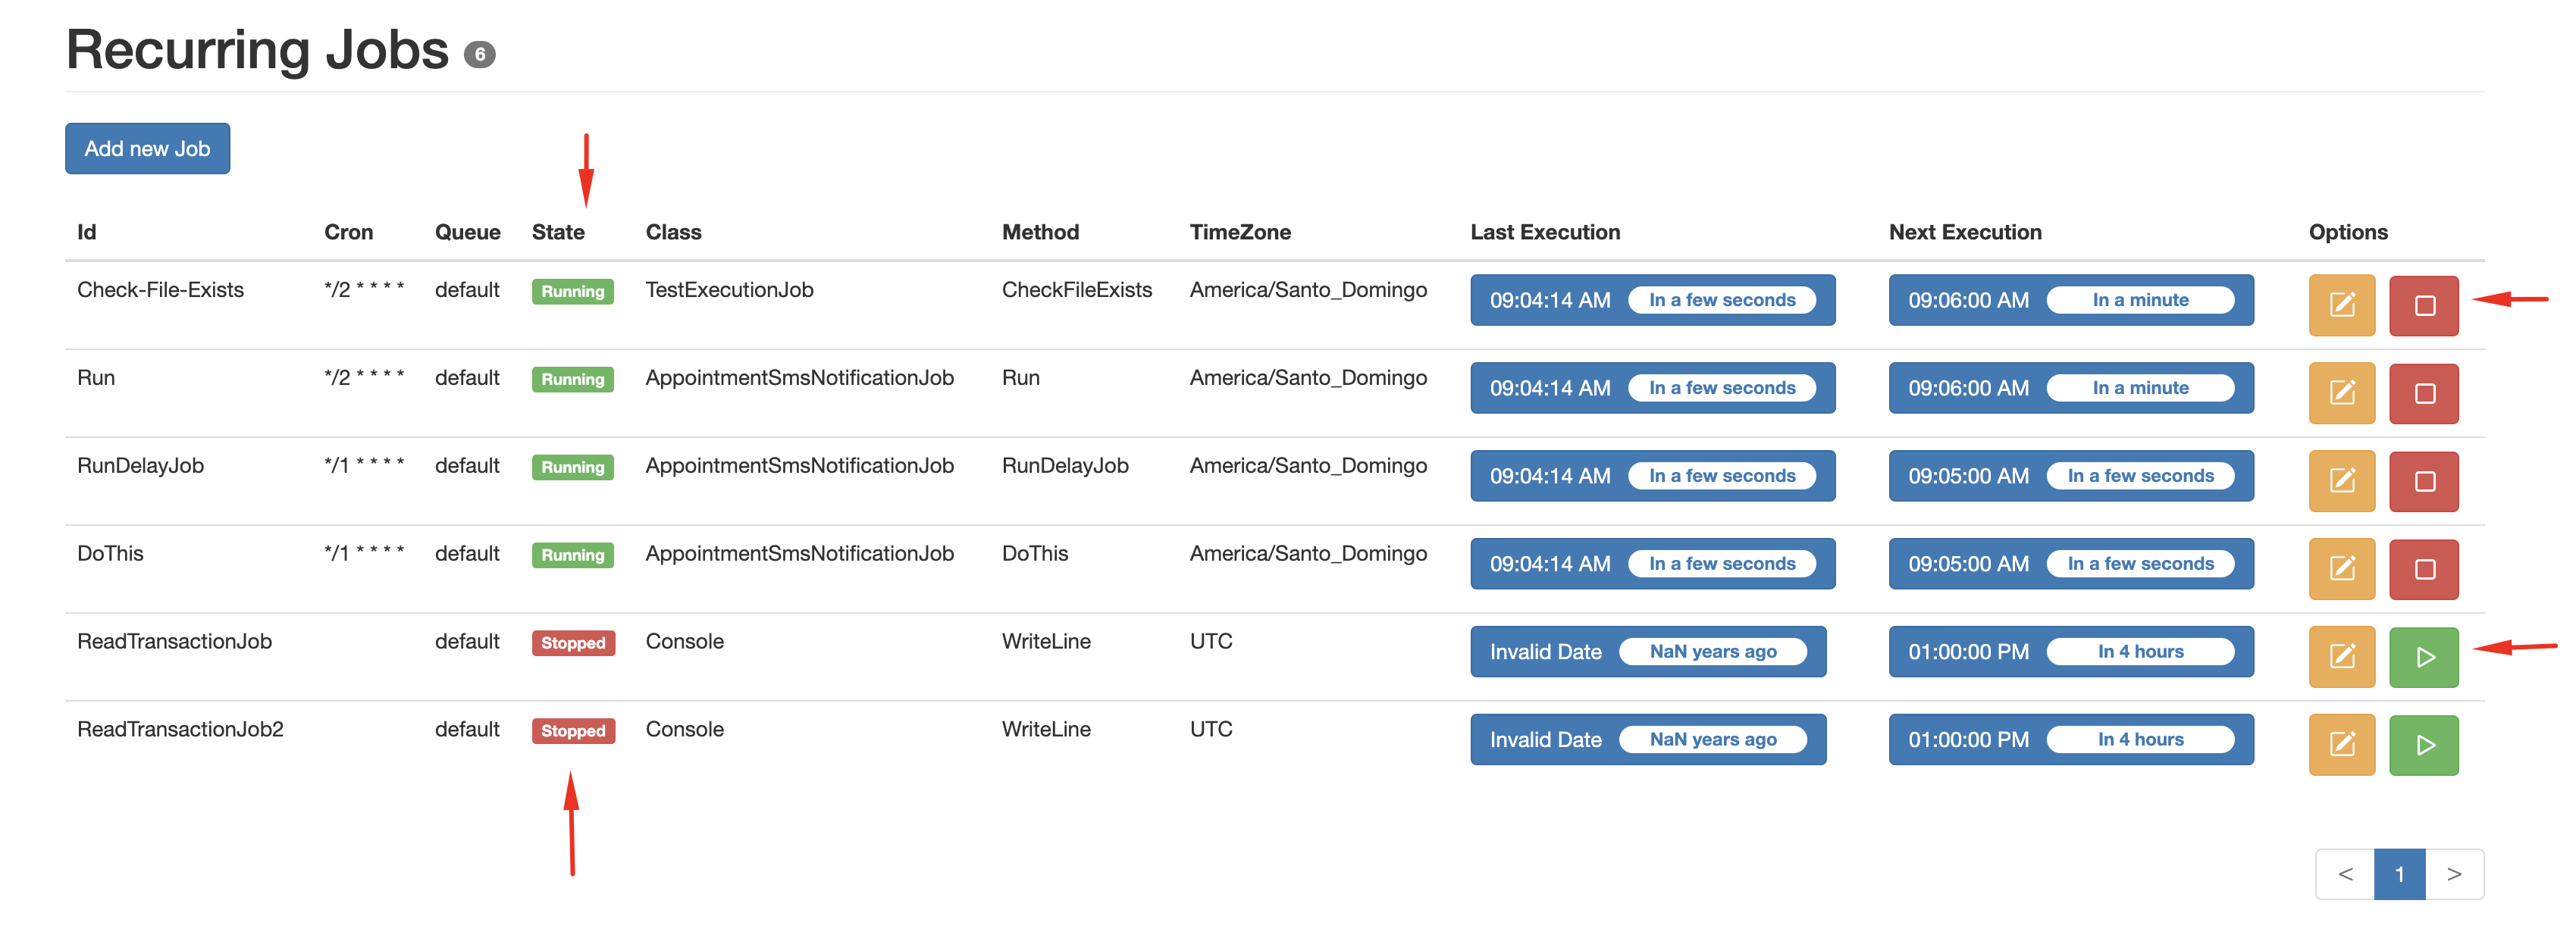The image size is (2576, 938).
Task: Click Stopped badge of ReadTransactionJob2 row
Action: pyautogui.click(x=572, y=731)
